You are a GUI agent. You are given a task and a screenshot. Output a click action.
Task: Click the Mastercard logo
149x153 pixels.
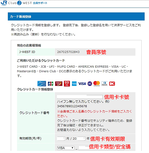(96, 84)
